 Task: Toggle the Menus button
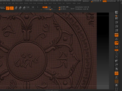coord(104,1)
